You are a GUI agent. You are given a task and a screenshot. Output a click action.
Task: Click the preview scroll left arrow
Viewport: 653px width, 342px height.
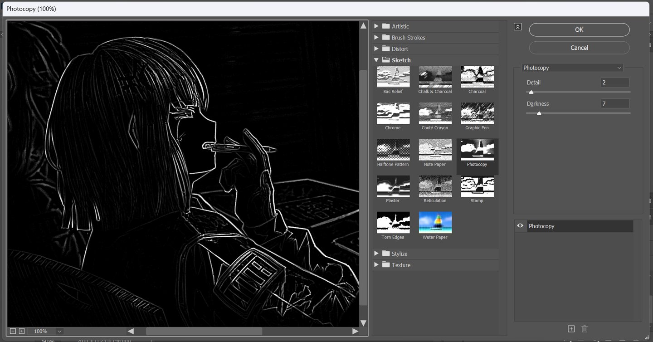pyautogui.click(x=131, y=332)
